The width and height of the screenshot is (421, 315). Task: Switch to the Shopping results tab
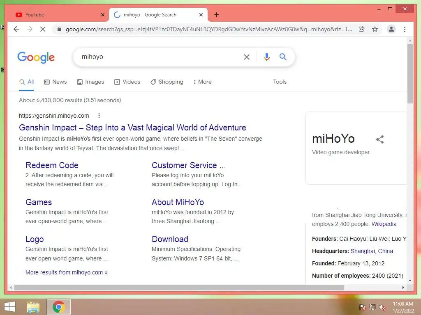point(167,82)
